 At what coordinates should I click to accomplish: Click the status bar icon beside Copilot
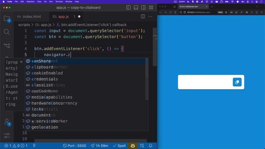(142, 146)
